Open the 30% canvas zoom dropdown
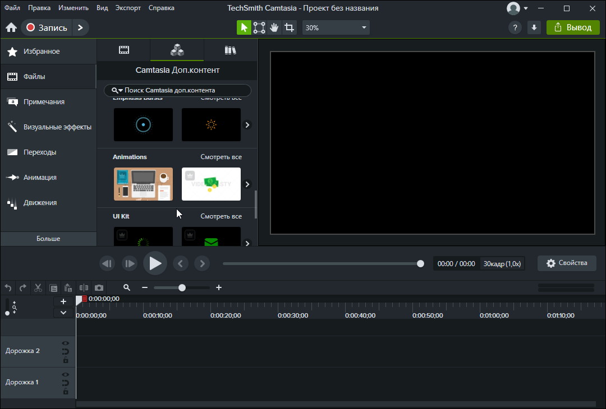Viewport: 606px width, 409px height. 336,28
